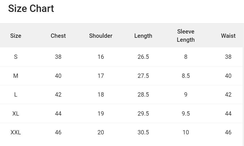Select the Waist column header
This screenshot has height=146, width=244.
[x=228, y=36]
